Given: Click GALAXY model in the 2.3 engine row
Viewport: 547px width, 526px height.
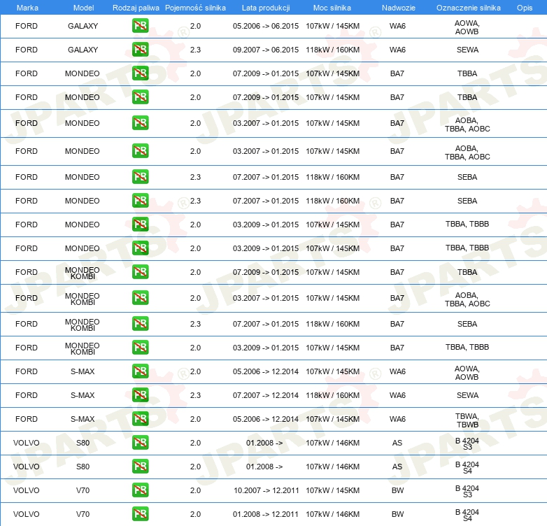Looking at the screenshot, I should click(x=83, y=50).
